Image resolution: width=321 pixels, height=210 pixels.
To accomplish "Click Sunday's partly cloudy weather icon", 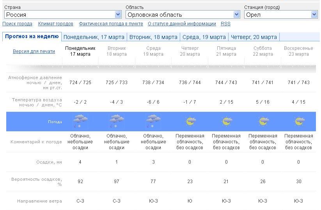I will coord(299,122).
